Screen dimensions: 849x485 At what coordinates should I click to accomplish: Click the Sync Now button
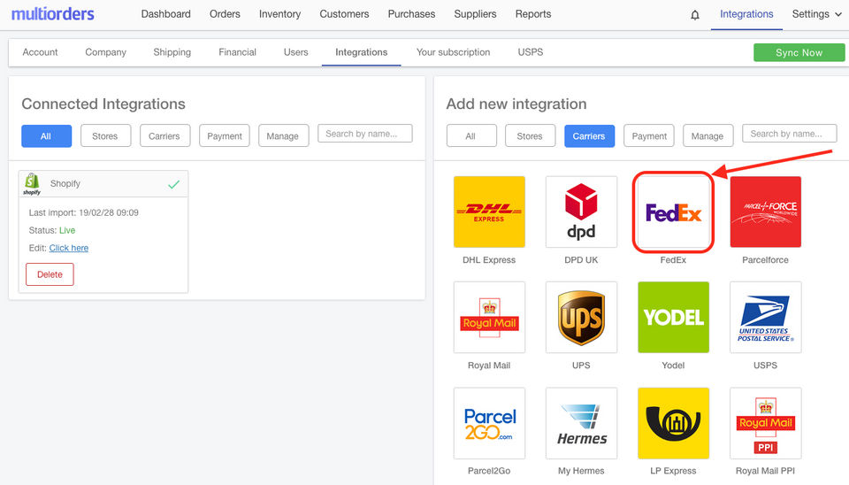(x=799, y=52)
